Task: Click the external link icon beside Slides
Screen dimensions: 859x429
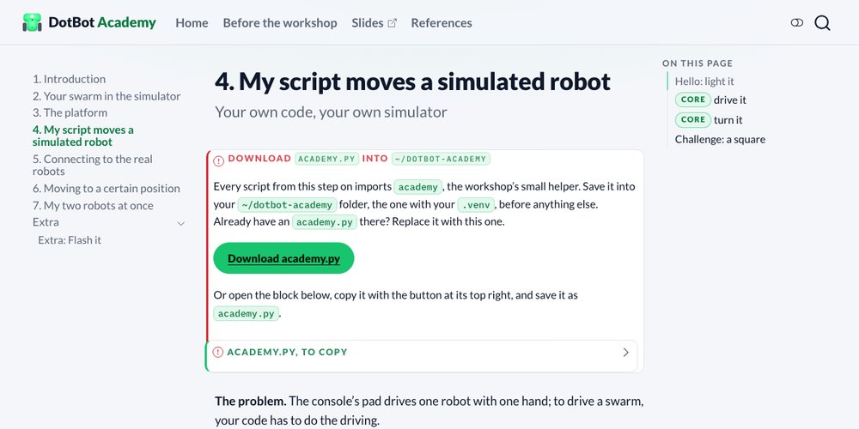Action: point(392,23)
